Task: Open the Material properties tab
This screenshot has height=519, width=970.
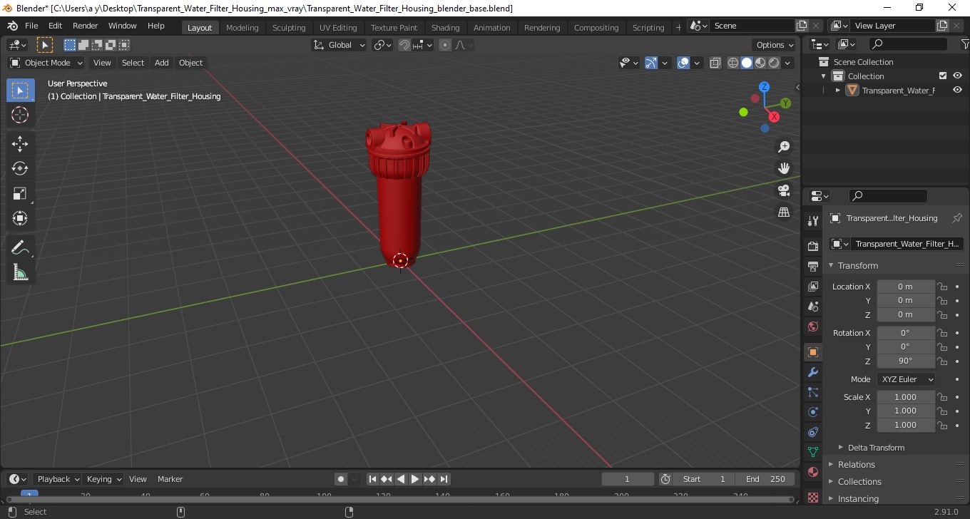Action: (812, 472)
